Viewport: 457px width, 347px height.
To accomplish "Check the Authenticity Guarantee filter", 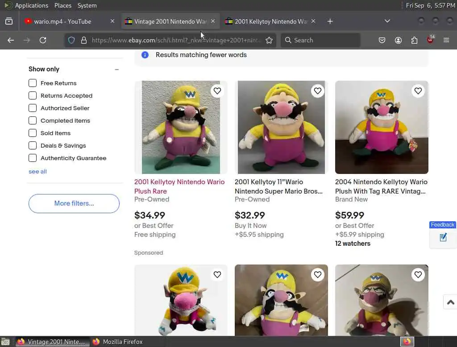I will click(x=33, y=158).
